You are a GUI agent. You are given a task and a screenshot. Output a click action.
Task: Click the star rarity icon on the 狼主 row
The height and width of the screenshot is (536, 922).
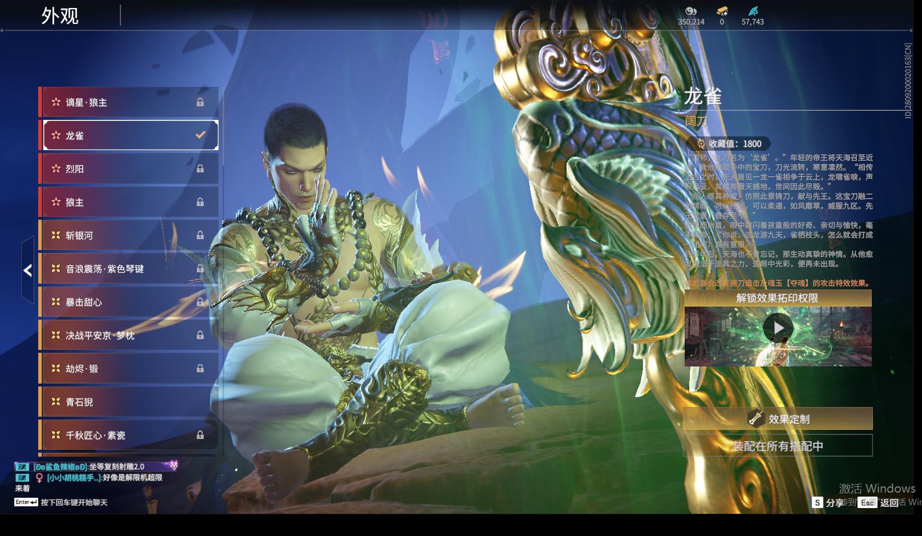(56, 202)
